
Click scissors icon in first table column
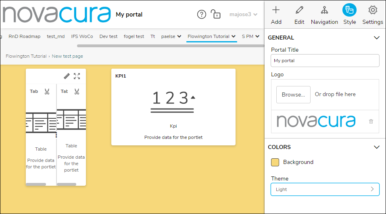click(x=47, y=92)
